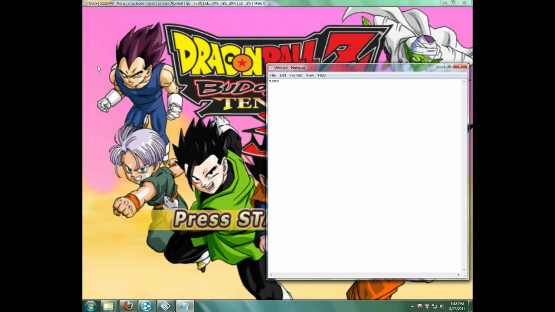Open the network tray icon
This screenshot has width=555, height=312.
[x=434, y=306]
